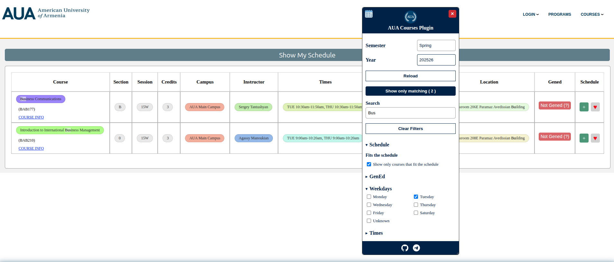
Task: Add Business Communications to schedule with plus icon
Action: click(x=584, y=107)
